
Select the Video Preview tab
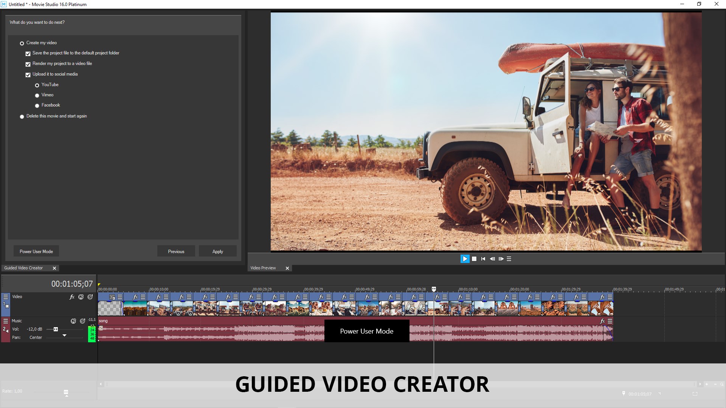coord(263,268)
